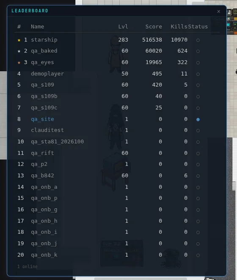Viewport: 237px width, 280px height.
Task: Click rank number 10
Action: tap(21, 142)
